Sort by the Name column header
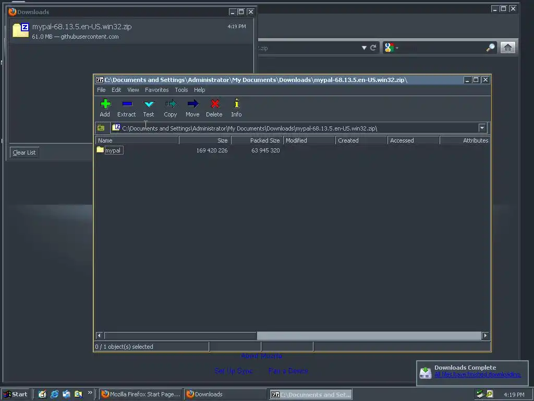Viewport: 534px width, 401px height. click(137, 140)
